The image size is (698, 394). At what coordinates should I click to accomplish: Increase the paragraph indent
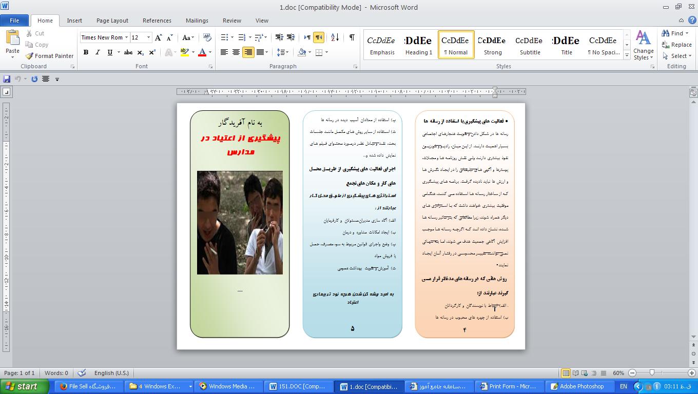290,37
